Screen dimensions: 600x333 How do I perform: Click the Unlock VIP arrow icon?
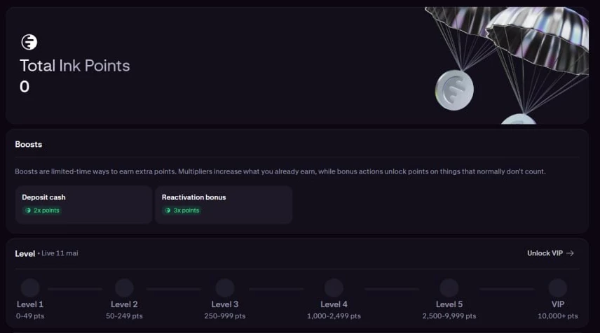click(x=570, y=253)
